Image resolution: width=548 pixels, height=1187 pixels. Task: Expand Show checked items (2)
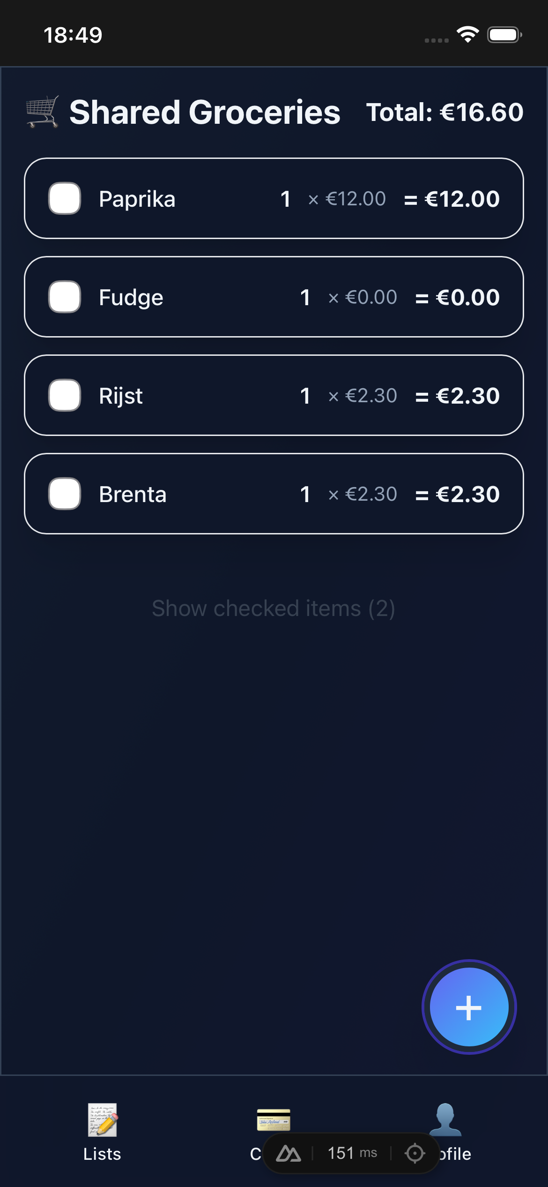pos(274,609)
